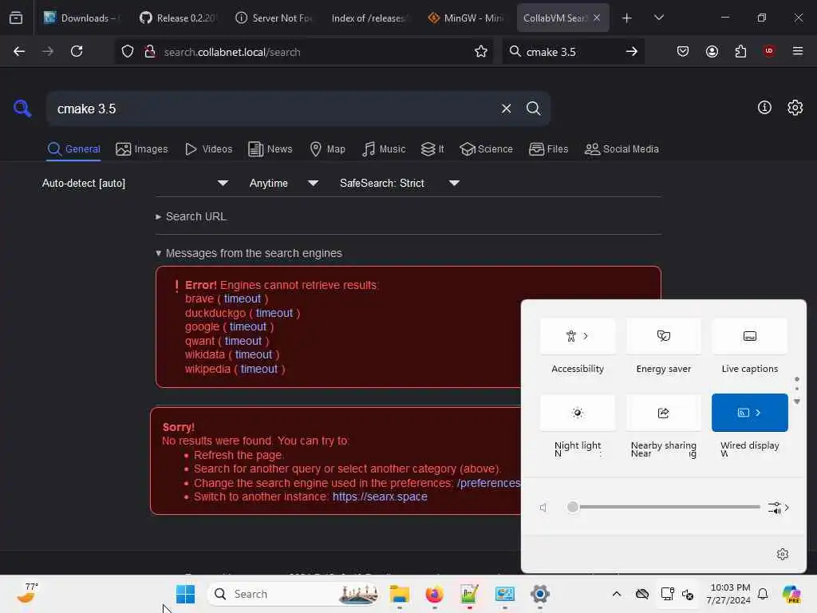The image size is (817, 613).
Task: Open the Settings app taskbar icon
Action: click(x=540, y=594)
